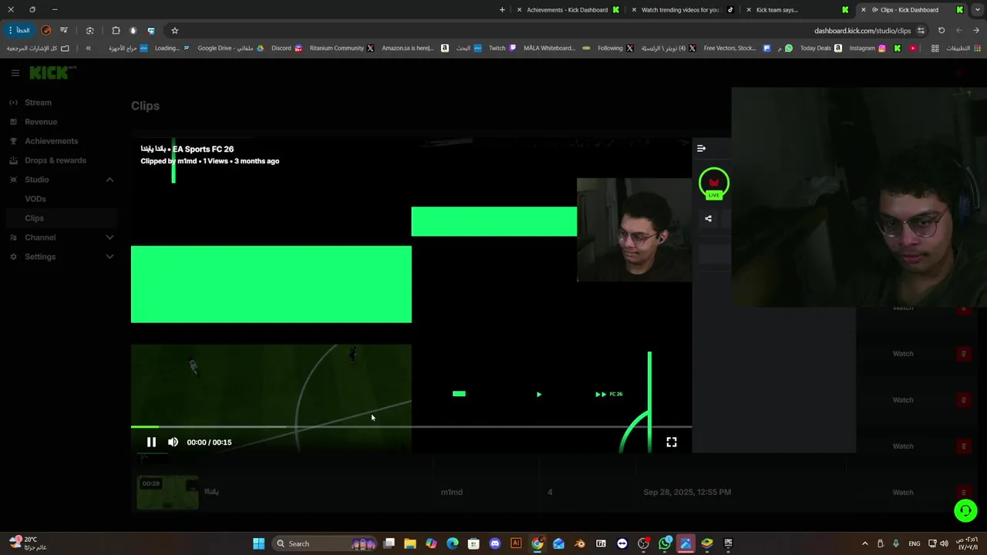Click the address bar URL
This screenshot has width=987, height=555.
tap(862, 31)
